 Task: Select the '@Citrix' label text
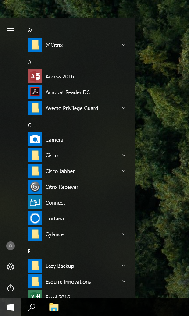54,45
